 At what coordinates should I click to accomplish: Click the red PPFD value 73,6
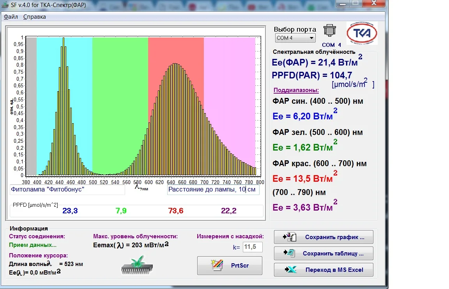click(176, 211)
